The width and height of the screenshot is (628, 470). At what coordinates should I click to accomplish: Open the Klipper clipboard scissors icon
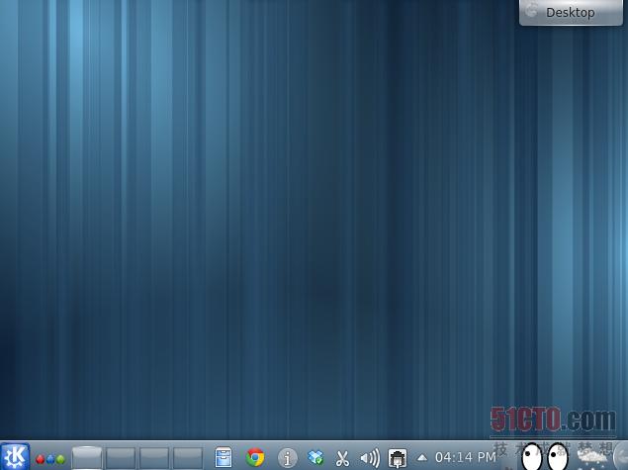click(342, 458)
